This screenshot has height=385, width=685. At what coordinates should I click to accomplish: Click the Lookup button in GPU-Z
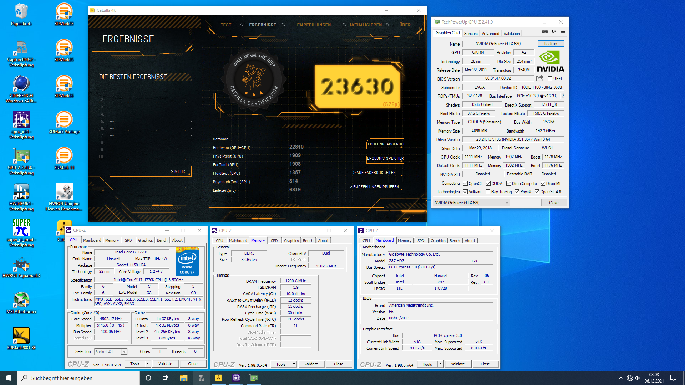(x=550, y=44)
